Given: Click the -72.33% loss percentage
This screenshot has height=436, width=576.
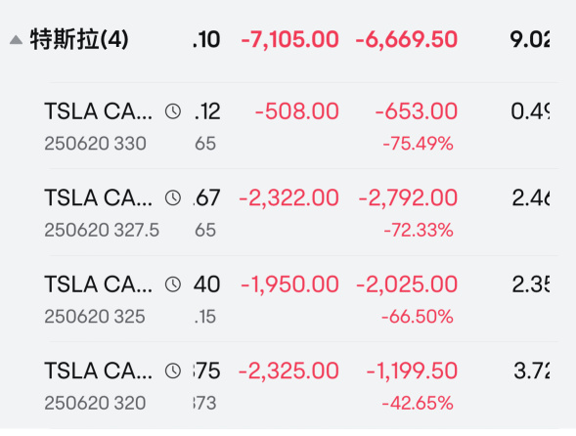Looking at the screenshot, I should click(419, 231).
